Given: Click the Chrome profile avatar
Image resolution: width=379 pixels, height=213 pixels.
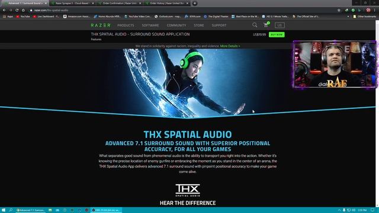Looking at the screenshot, I should 368,10.
